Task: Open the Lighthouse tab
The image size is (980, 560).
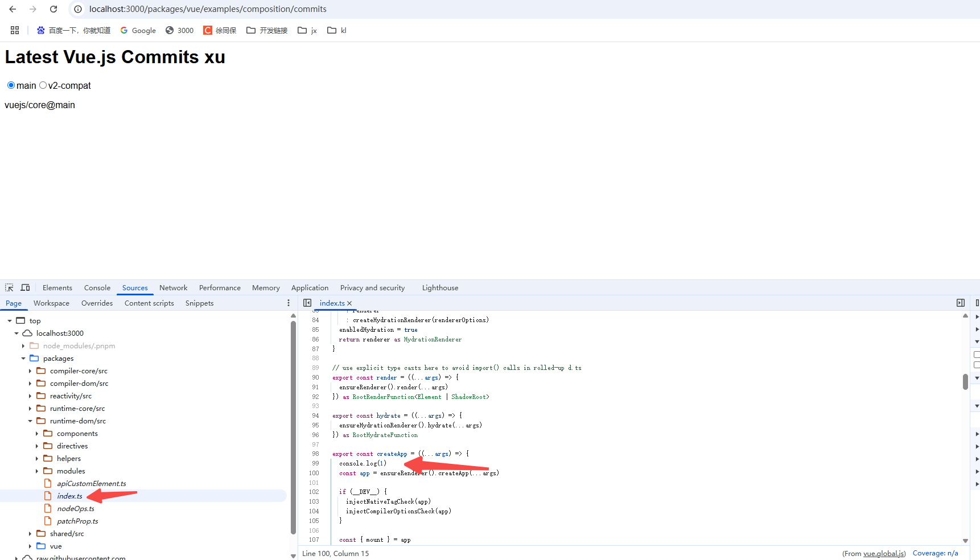Action: click(x=440, y=287)
